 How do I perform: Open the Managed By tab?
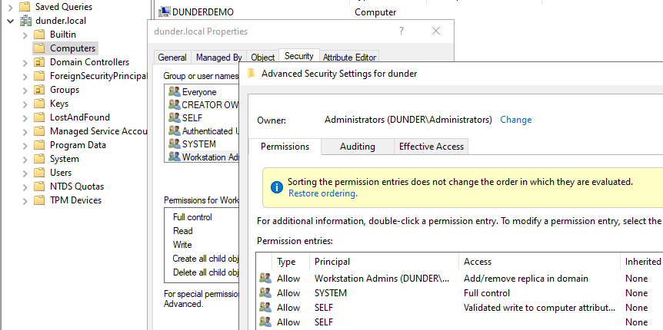pyautogui.click(x=218, y=58)
